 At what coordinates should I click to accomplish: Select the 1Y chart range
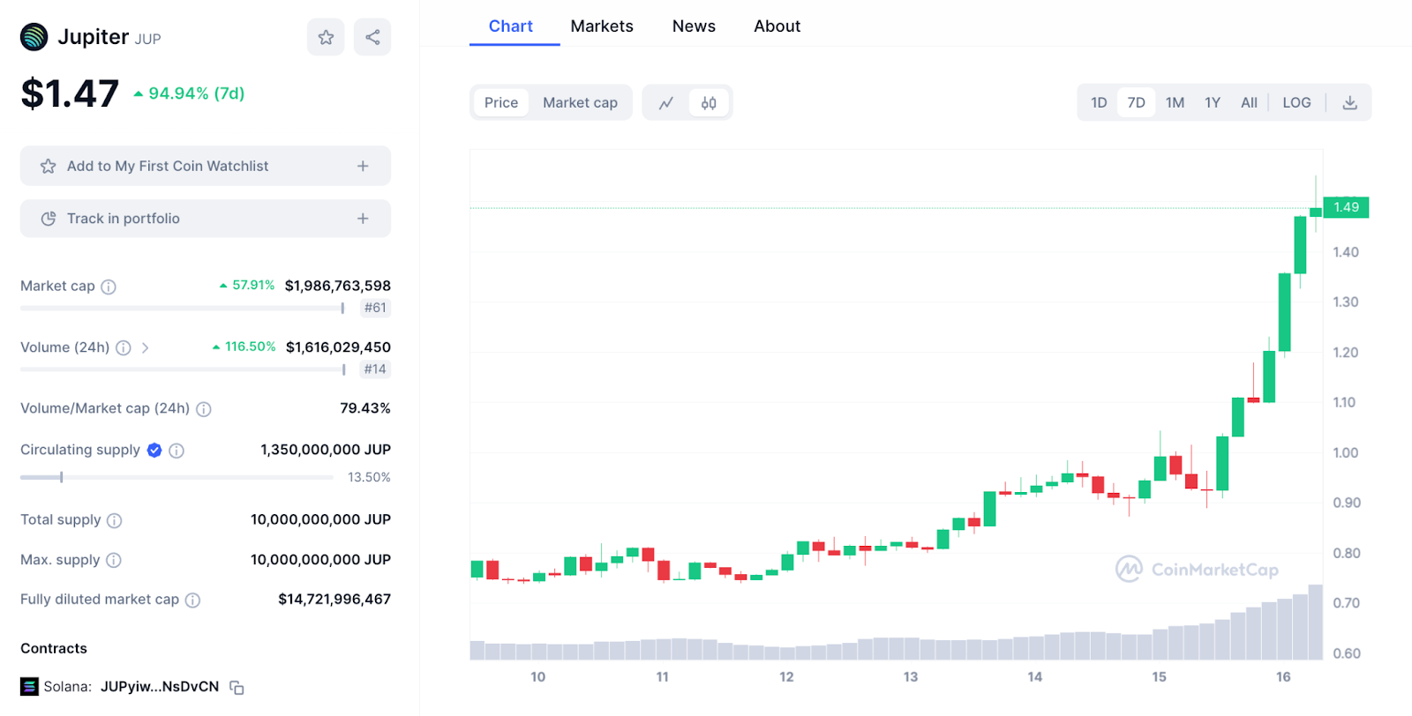click(x=1212, y=103)
